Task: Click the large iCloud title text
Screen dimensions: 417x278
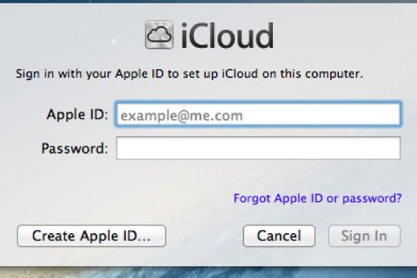Action: (x=227, y=36)
